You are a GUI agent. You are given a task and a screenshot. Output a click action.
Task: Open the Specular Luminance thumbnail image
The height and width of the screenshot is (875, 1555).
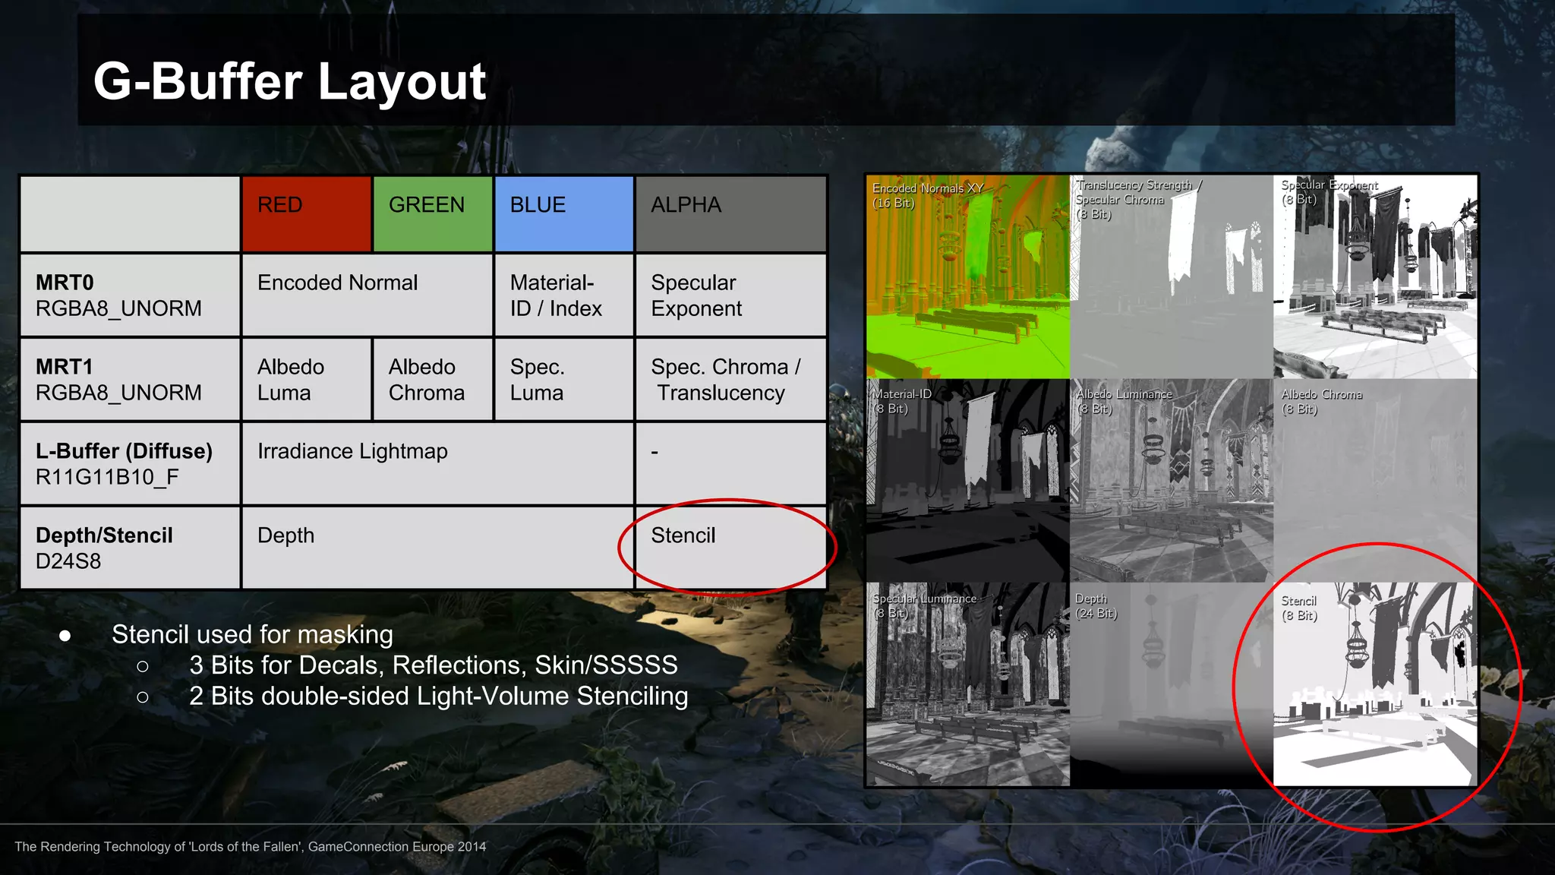tap(968, 684)
